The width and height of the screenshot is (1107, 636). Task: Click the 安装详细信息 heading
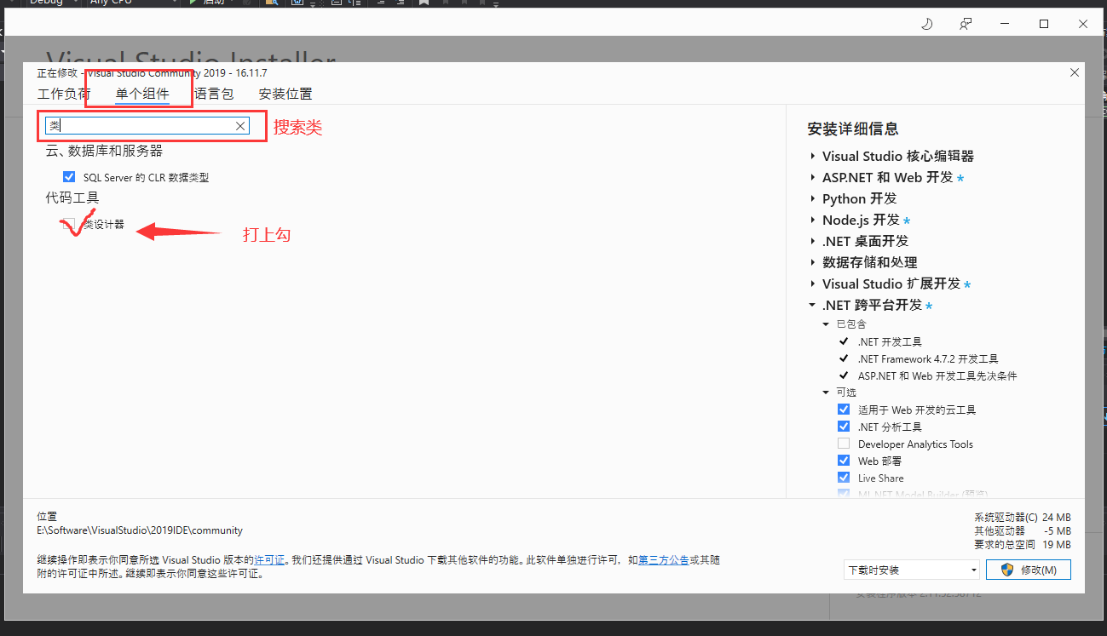click(853, 129)
